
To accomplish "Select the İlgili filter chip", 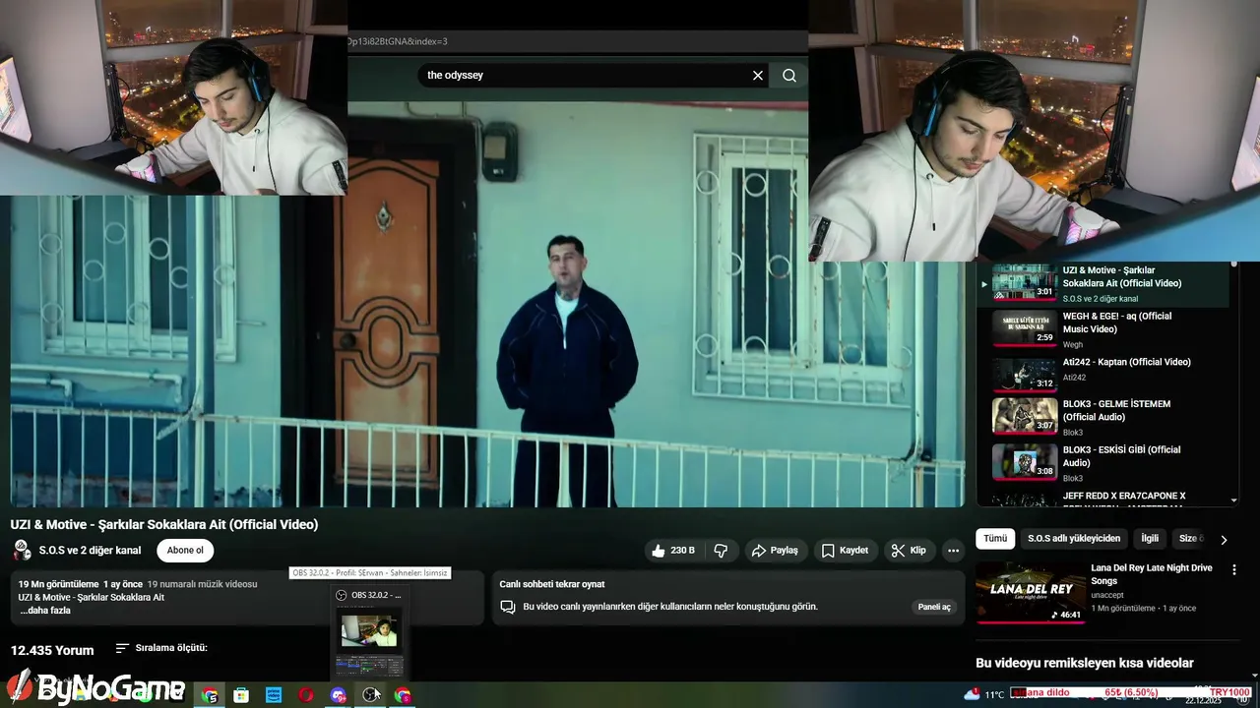I will [1150, 539].
